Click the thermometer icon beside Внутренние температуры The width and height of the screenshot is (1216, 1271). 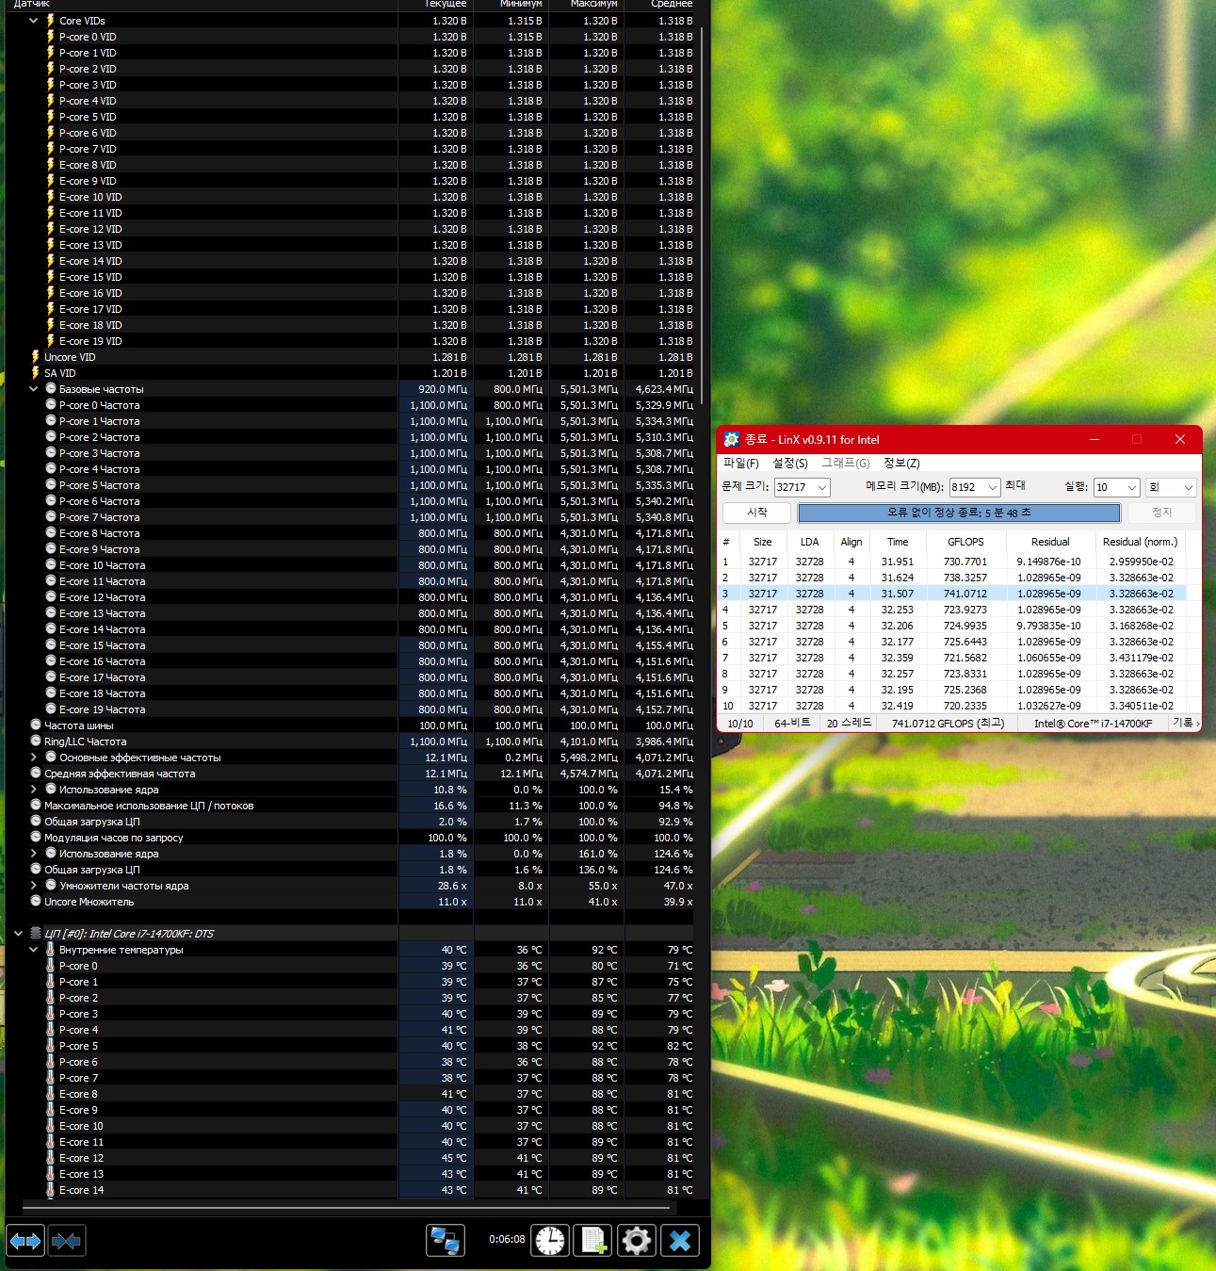coord(50,949)
